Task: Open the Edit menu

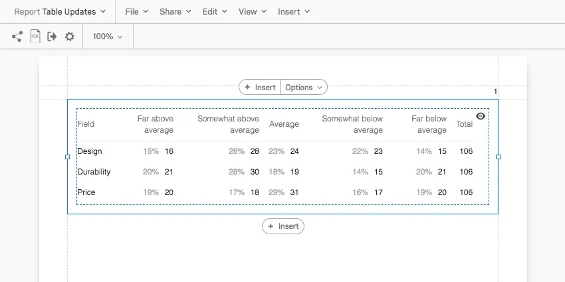Action: pyautogui.click(x=214, y=11)
